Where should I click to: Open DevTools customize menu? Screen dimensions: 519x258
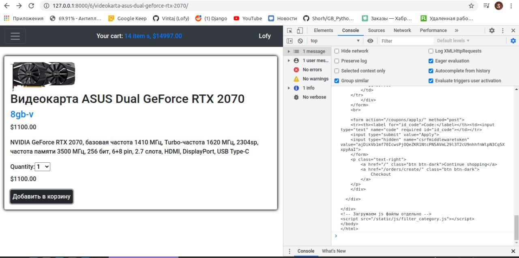pos(503,30)
